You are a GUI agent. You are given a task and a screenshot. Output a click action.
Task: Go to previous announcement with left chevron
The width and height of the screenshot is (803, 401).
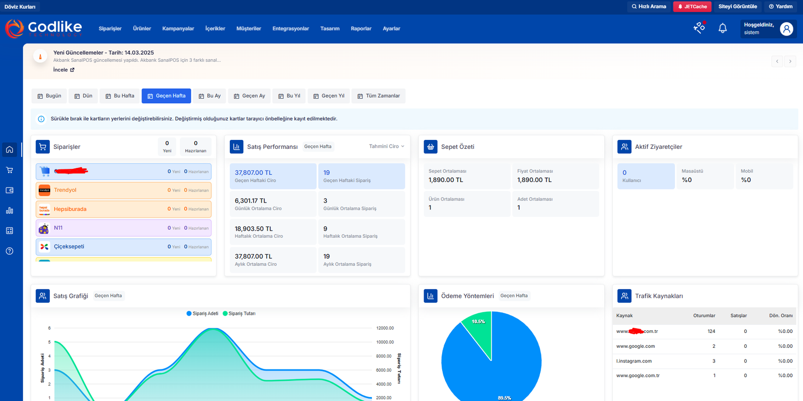coord(777,61)
